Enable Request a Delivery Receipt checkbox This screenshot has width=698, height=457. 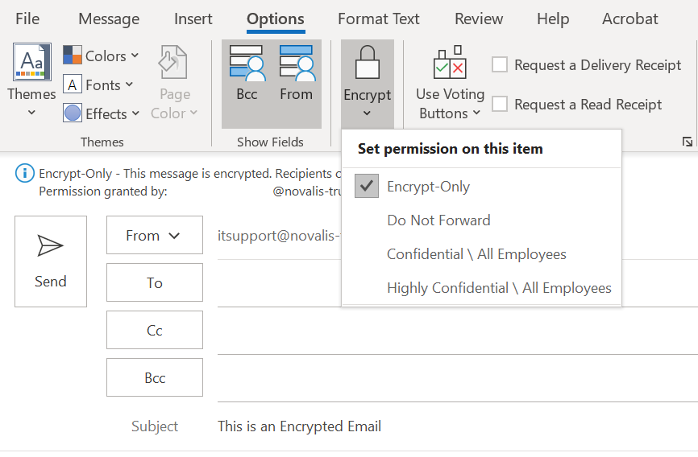click(x=500, y=65)
